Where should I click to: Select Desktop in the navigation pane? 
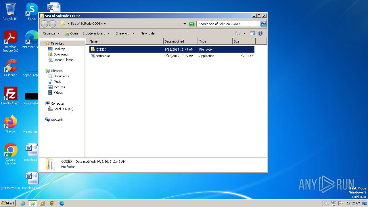click(x=59, y=49)
